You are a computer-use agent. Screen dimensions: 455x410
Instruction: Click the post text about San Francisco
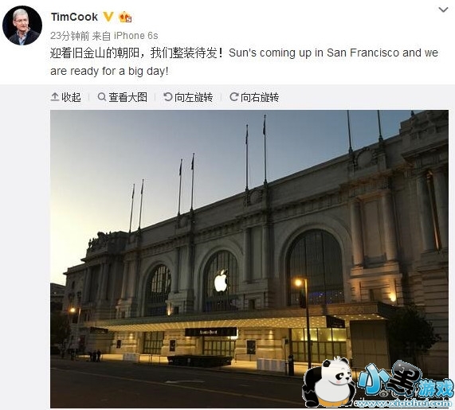(244, 62)
